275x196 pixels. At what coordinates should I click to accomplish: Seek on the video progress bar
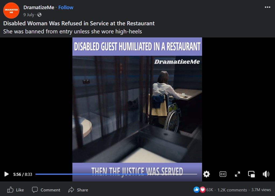[116, 174]
